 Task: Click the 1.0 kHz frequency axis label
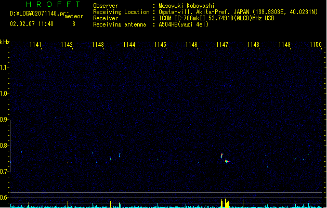4,94
